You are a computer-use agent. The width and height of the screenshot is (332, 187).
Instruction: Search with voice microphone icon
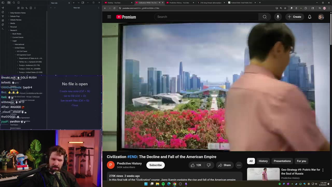pos(278,17)
